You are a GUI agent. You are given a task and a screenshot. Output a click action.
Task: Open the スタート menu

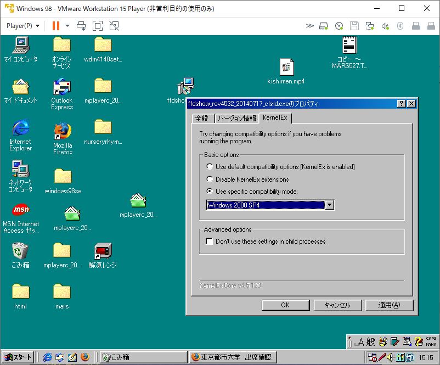(18, 357)
